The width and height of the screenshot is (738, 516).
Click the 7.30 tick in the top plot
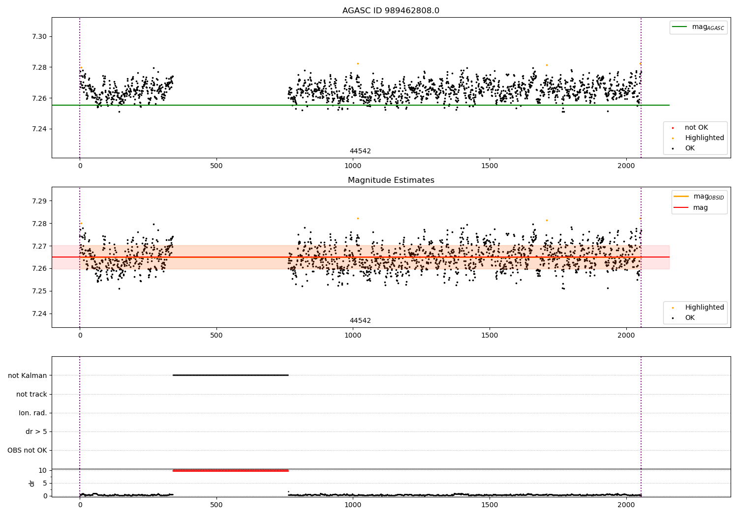[39, 37]
